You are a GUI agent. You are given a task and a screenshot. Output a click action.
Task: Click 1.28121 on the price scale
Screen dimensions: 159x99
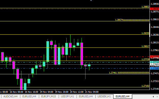point(155,43)
